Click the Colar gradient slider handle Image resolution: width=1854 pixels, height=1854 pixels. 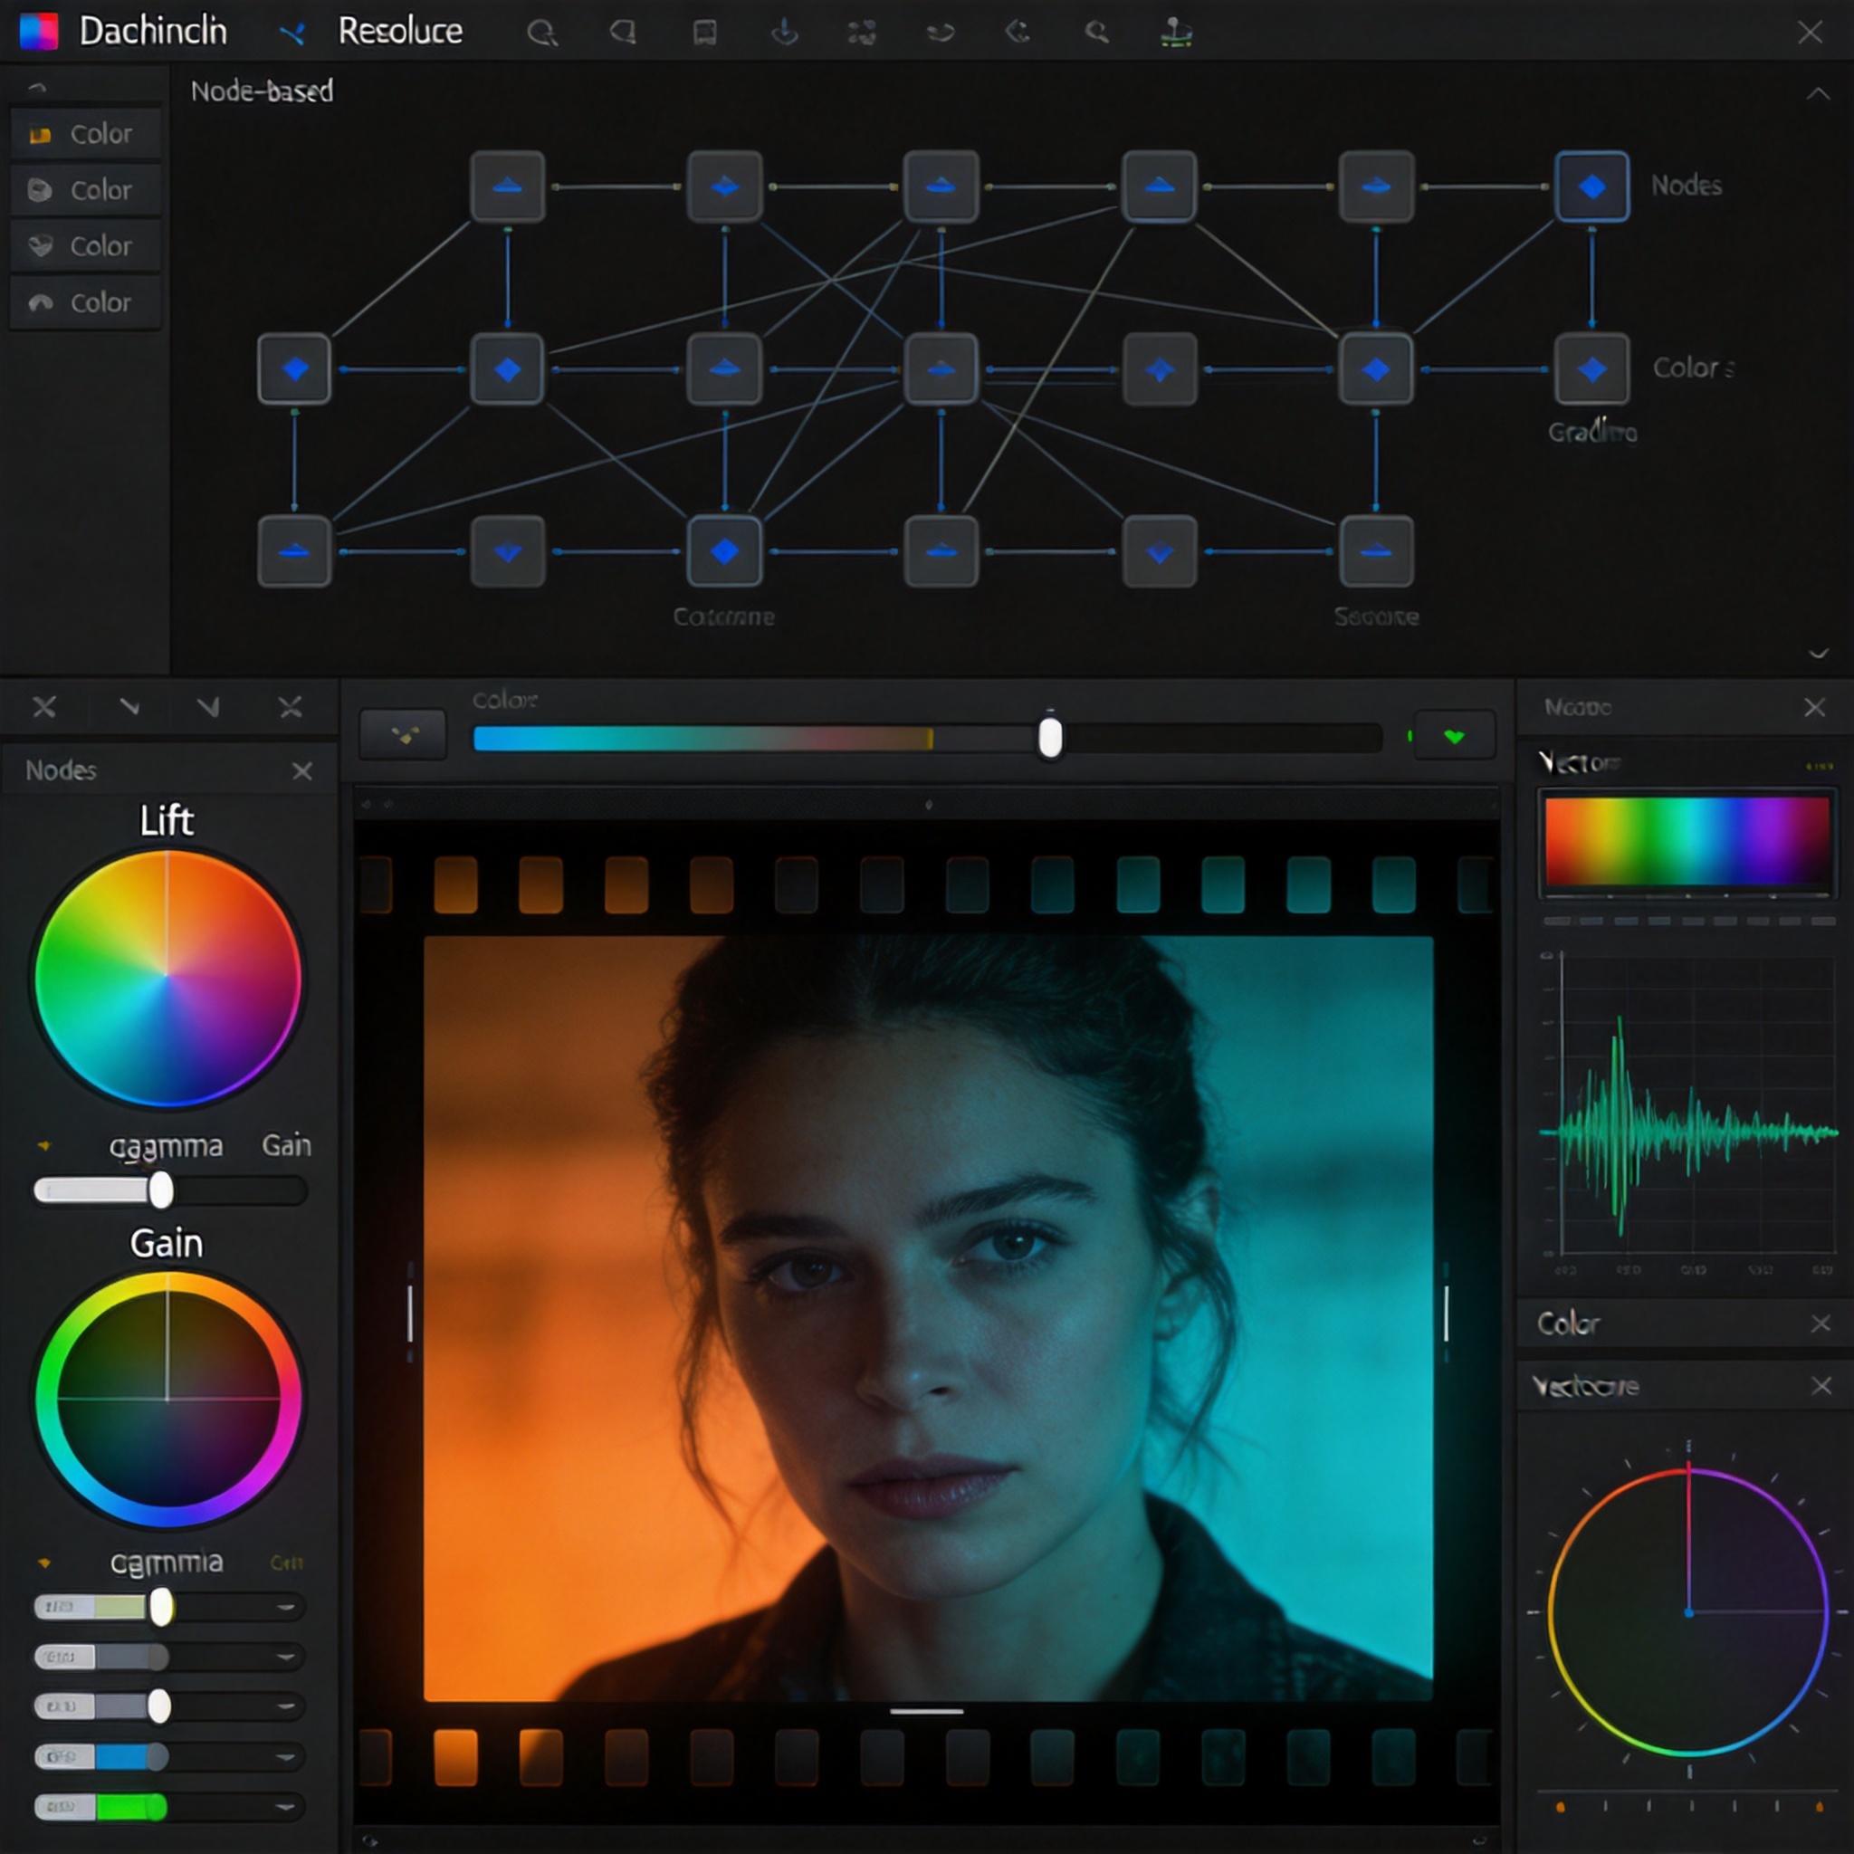click(1050, 737)
